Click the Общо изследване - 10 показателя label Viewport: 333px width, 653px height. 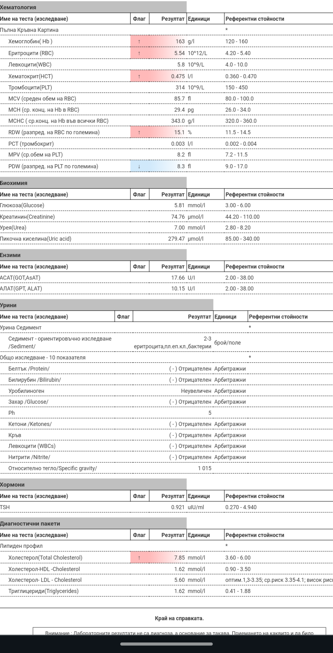pos(43,358)
